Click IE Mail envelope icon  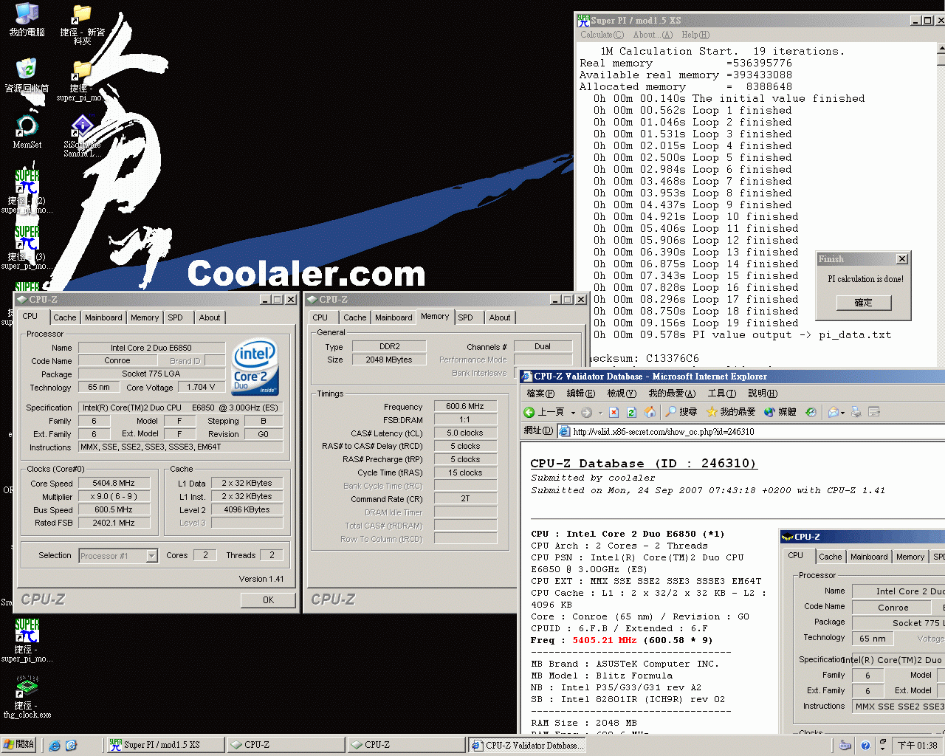(834, 412)
